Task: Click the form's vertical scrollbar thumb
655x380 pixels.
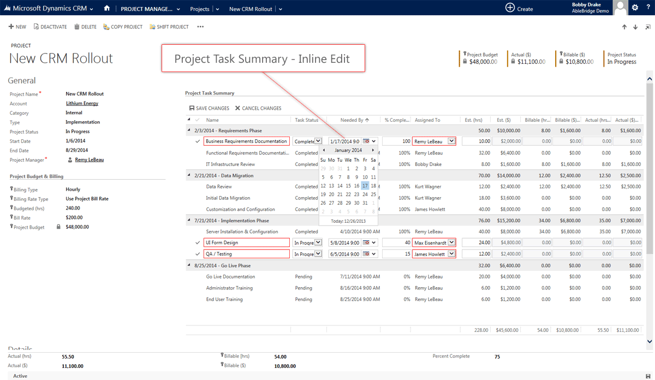Action: point(650,168)
